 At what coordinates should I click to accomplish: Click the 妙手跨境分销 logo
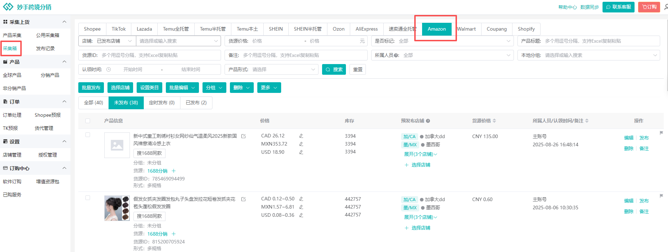(x=27, y=7)
